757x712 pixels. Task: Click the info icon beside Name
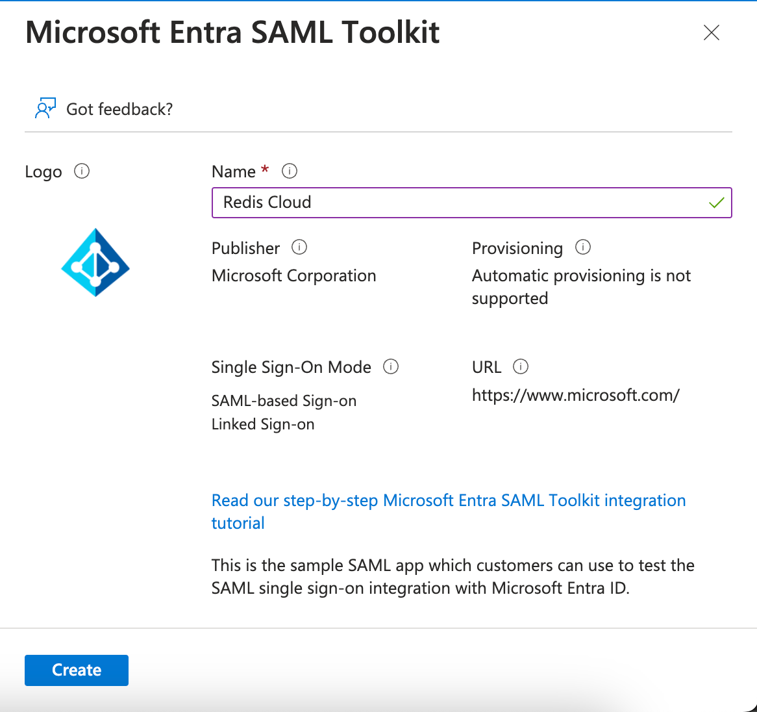click(x=290, y=171)
